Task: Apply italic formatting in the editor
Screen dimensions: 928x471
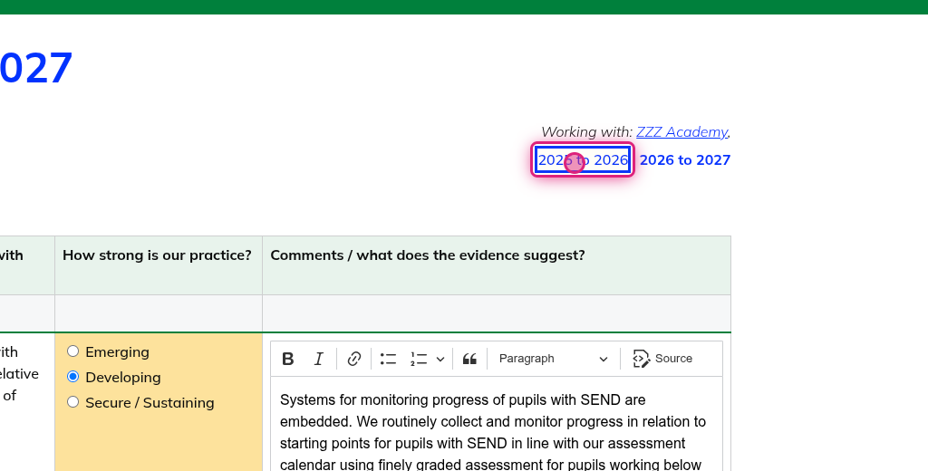Action: [x=318, y=359]
